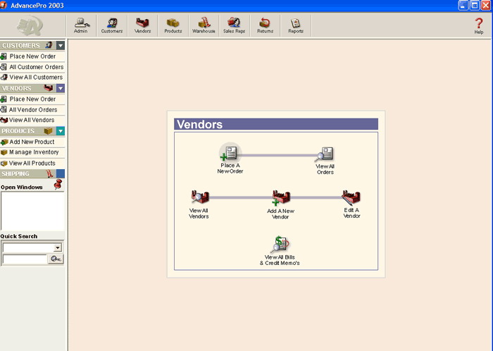Click the AdvancePro logo in toolbar

pos(30,26)
